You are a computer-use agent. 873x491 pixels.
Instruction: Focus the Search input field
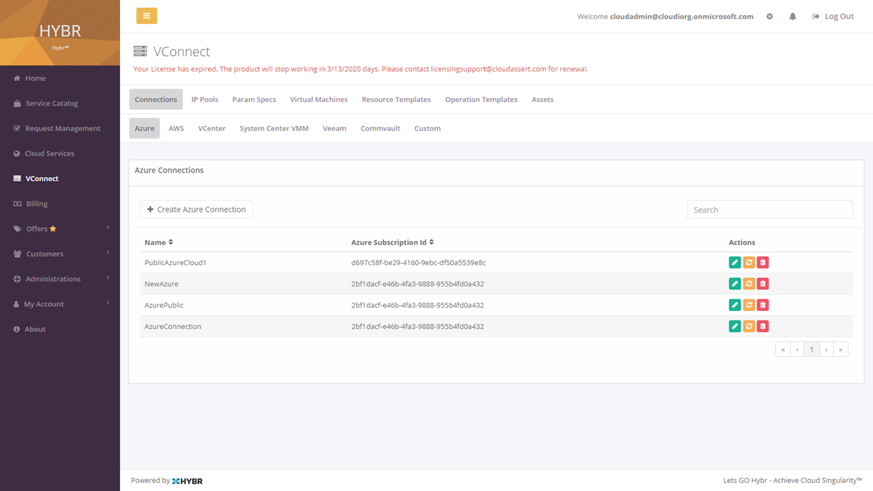[769, 210]
